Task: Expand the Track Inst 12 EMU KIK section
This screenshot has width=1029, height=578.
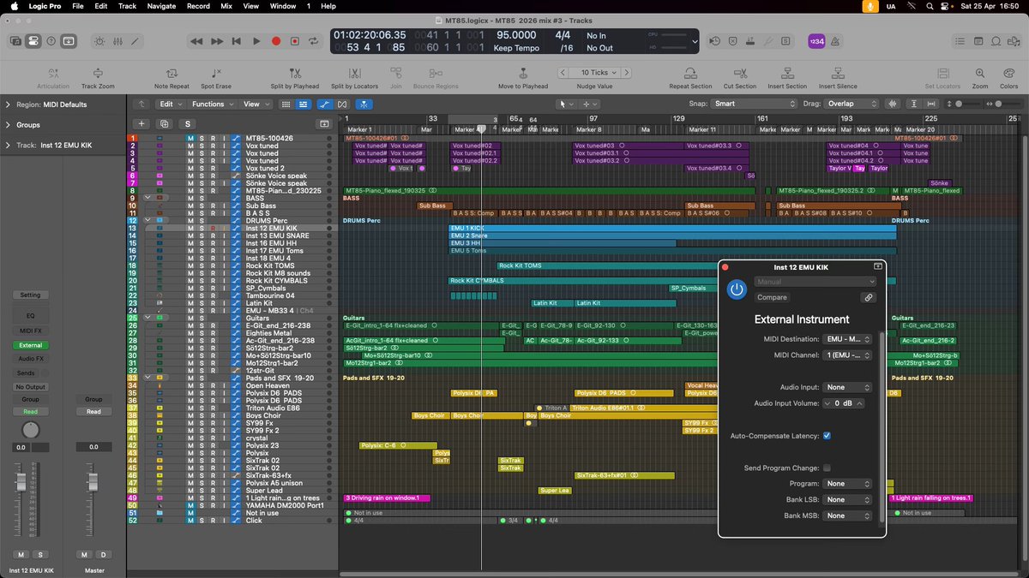Action: (9, 146)
